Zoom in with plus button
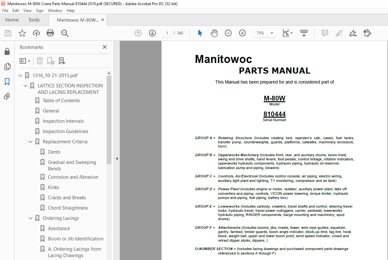The image size is (388, 260). point(242,33)
